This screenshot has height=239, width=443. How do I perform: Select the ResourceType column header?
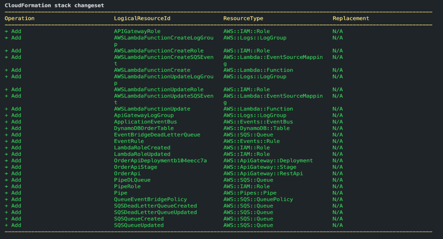(x=243, y=18)
